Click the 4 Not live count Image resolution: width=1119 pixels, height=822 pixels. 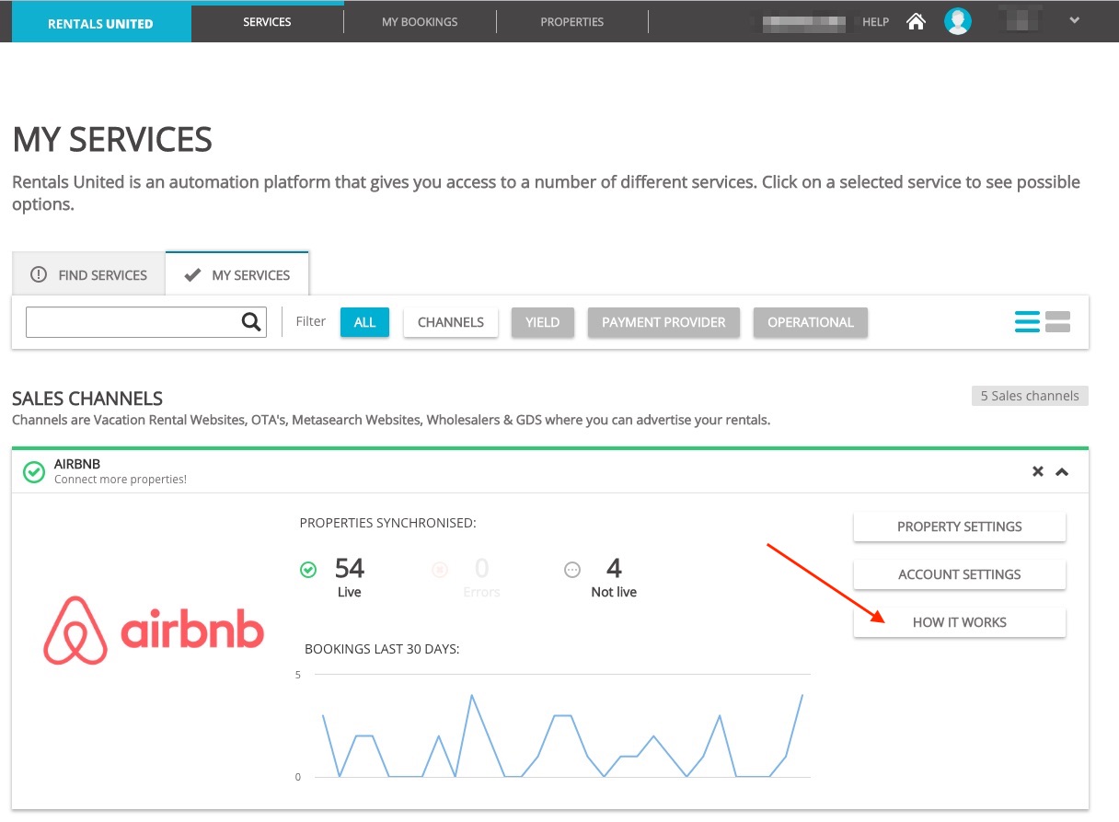pos(614,568)
